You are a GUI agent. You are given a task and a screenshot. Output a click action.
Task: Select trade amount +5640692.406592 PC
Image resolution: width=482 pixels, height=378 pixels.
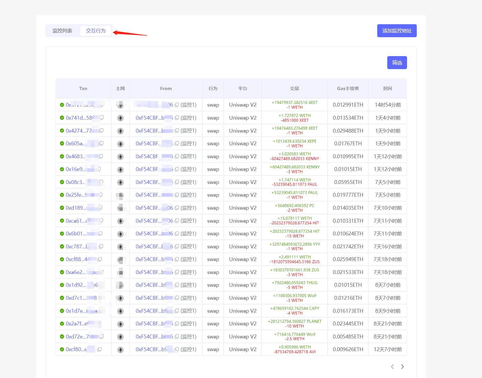pos(295,206)
